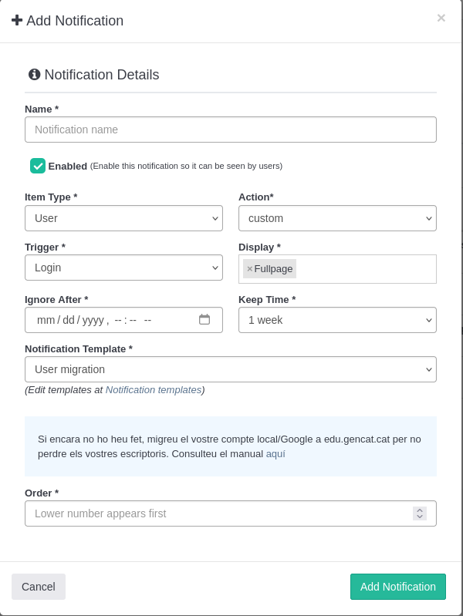The height and width of the screenshot is (616, 463).
Task: Click the Ignore After date field
Action: [x=108, y=320]
